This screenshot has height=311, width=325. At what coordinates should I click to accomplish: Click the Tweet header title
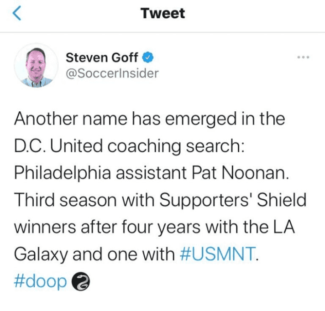click(163, 14)
